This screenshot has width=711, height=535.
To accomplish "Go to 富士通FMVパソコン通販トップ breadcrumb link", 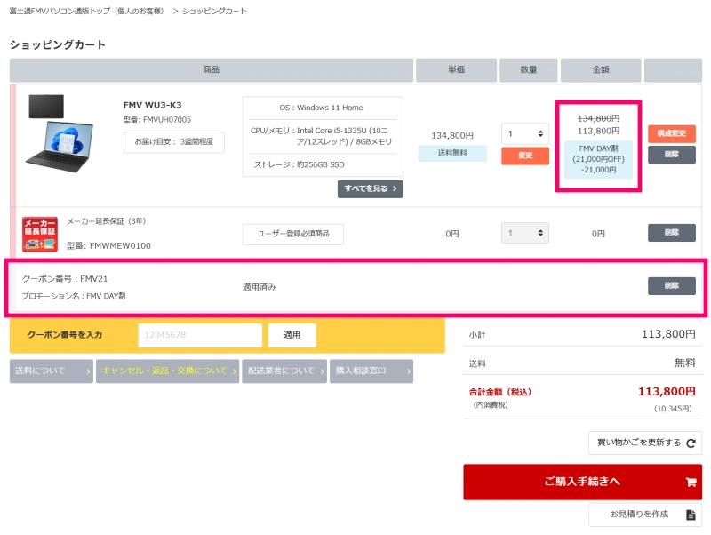I will 86,11.
